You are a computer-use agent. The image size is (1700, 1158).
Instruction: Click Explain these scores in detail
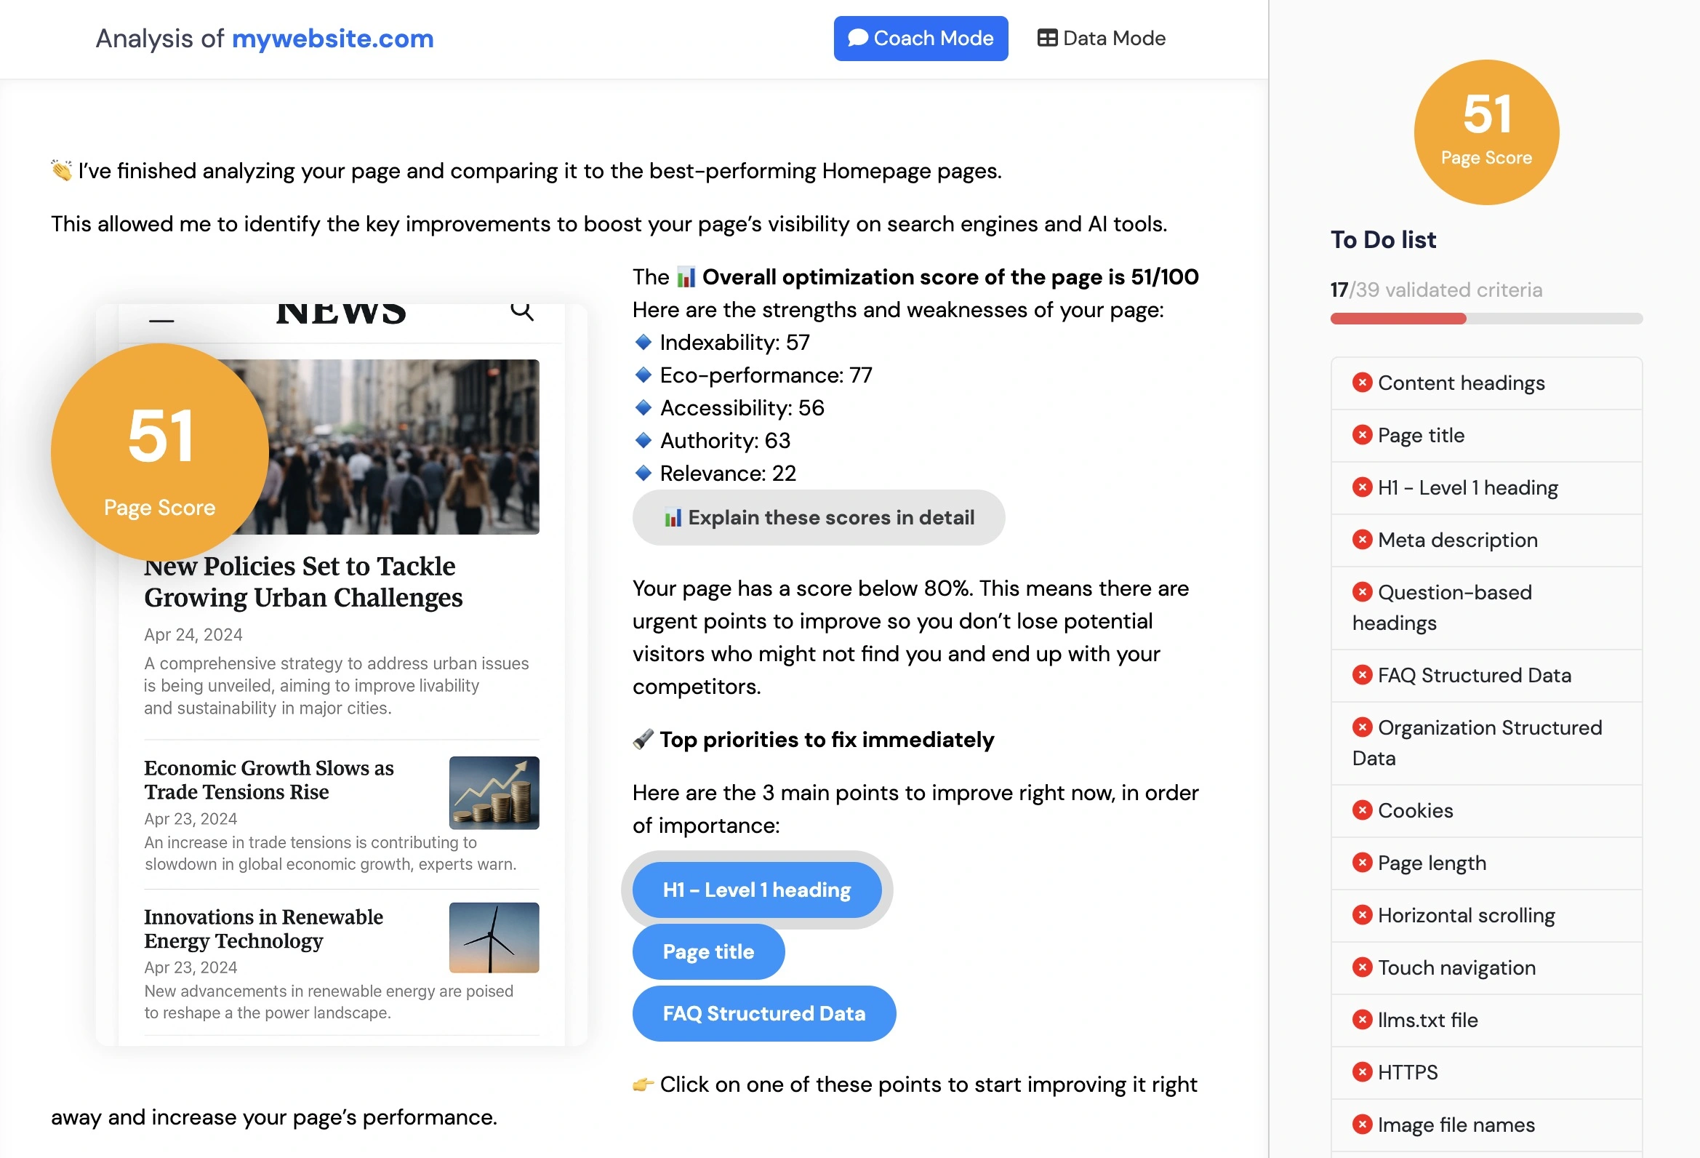point(819,517)
